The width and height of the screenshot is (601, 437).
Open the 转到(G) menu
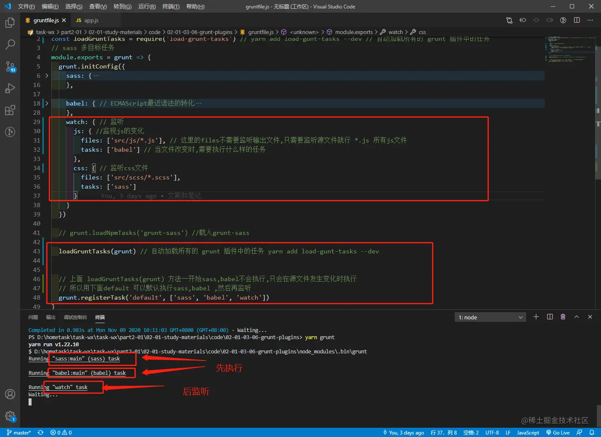(x=122, y=6)
